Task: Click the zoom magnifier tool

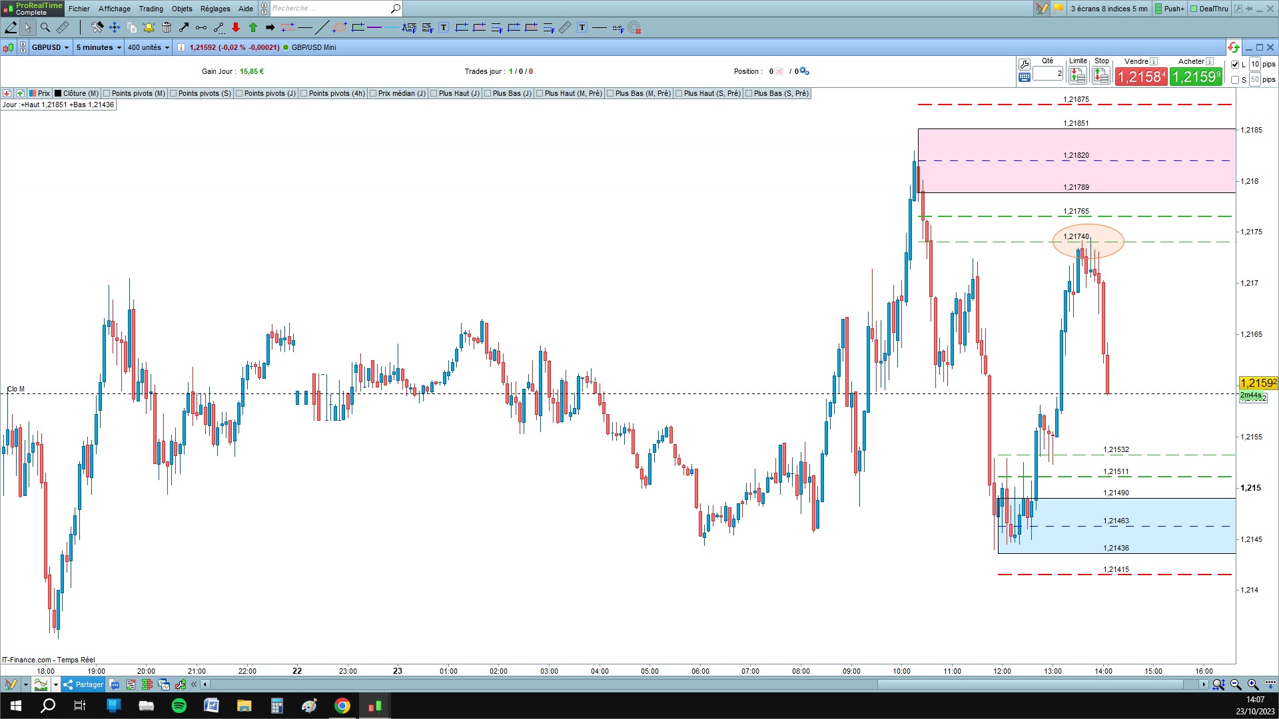Action: (45, 27)
